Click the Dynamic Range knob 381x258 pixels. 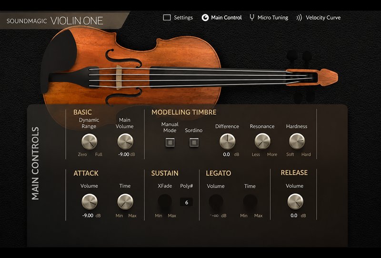click(89, 141)
